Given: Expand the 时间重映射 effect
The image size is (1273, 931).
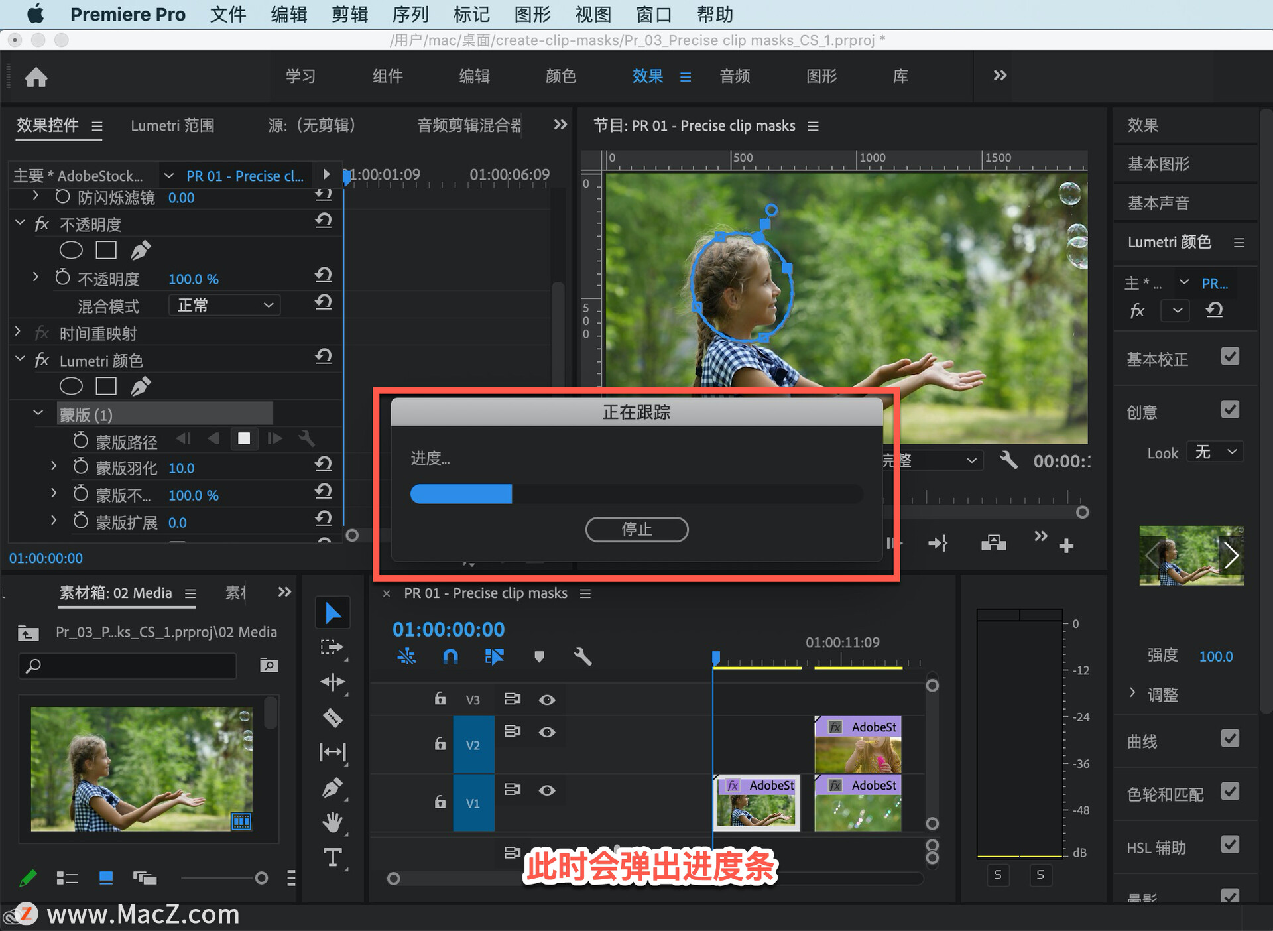Looking at the screenshot, I should pyautogui.click(x=18, y=331).
